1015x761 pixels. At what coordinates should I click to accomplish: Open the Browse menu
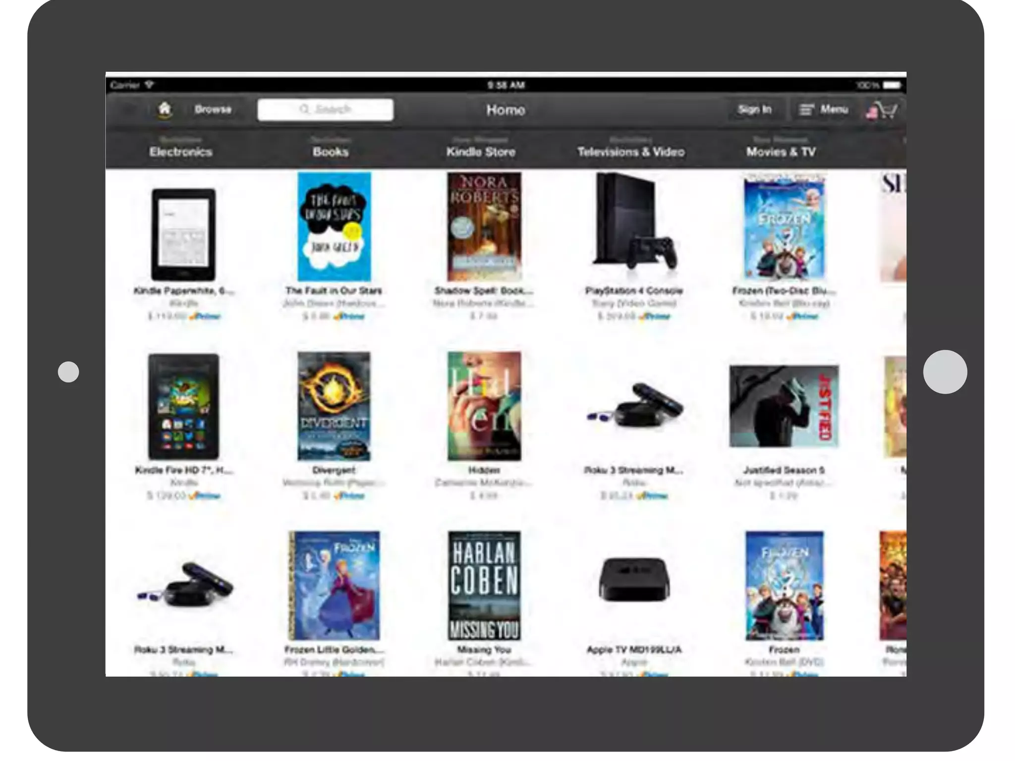pos(213,109)
